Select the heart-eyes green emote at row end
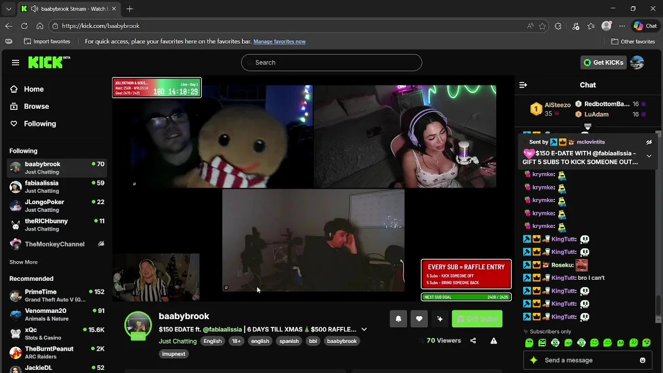663x373 pixels. (646, 343)
